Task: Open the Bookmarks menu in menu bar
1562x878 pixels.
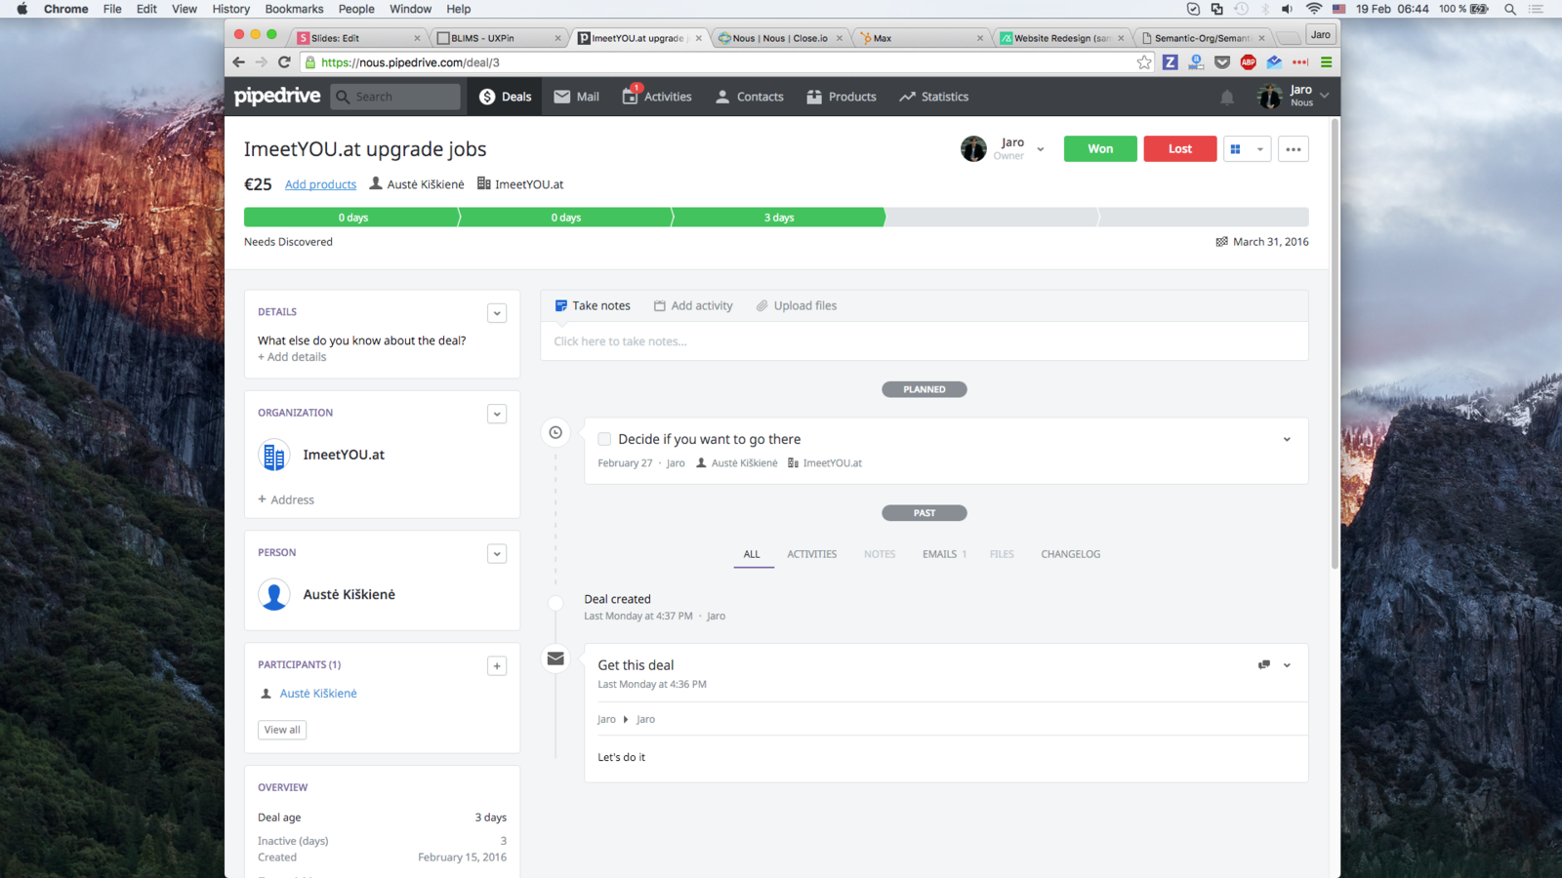Action: tap(294, 9)
